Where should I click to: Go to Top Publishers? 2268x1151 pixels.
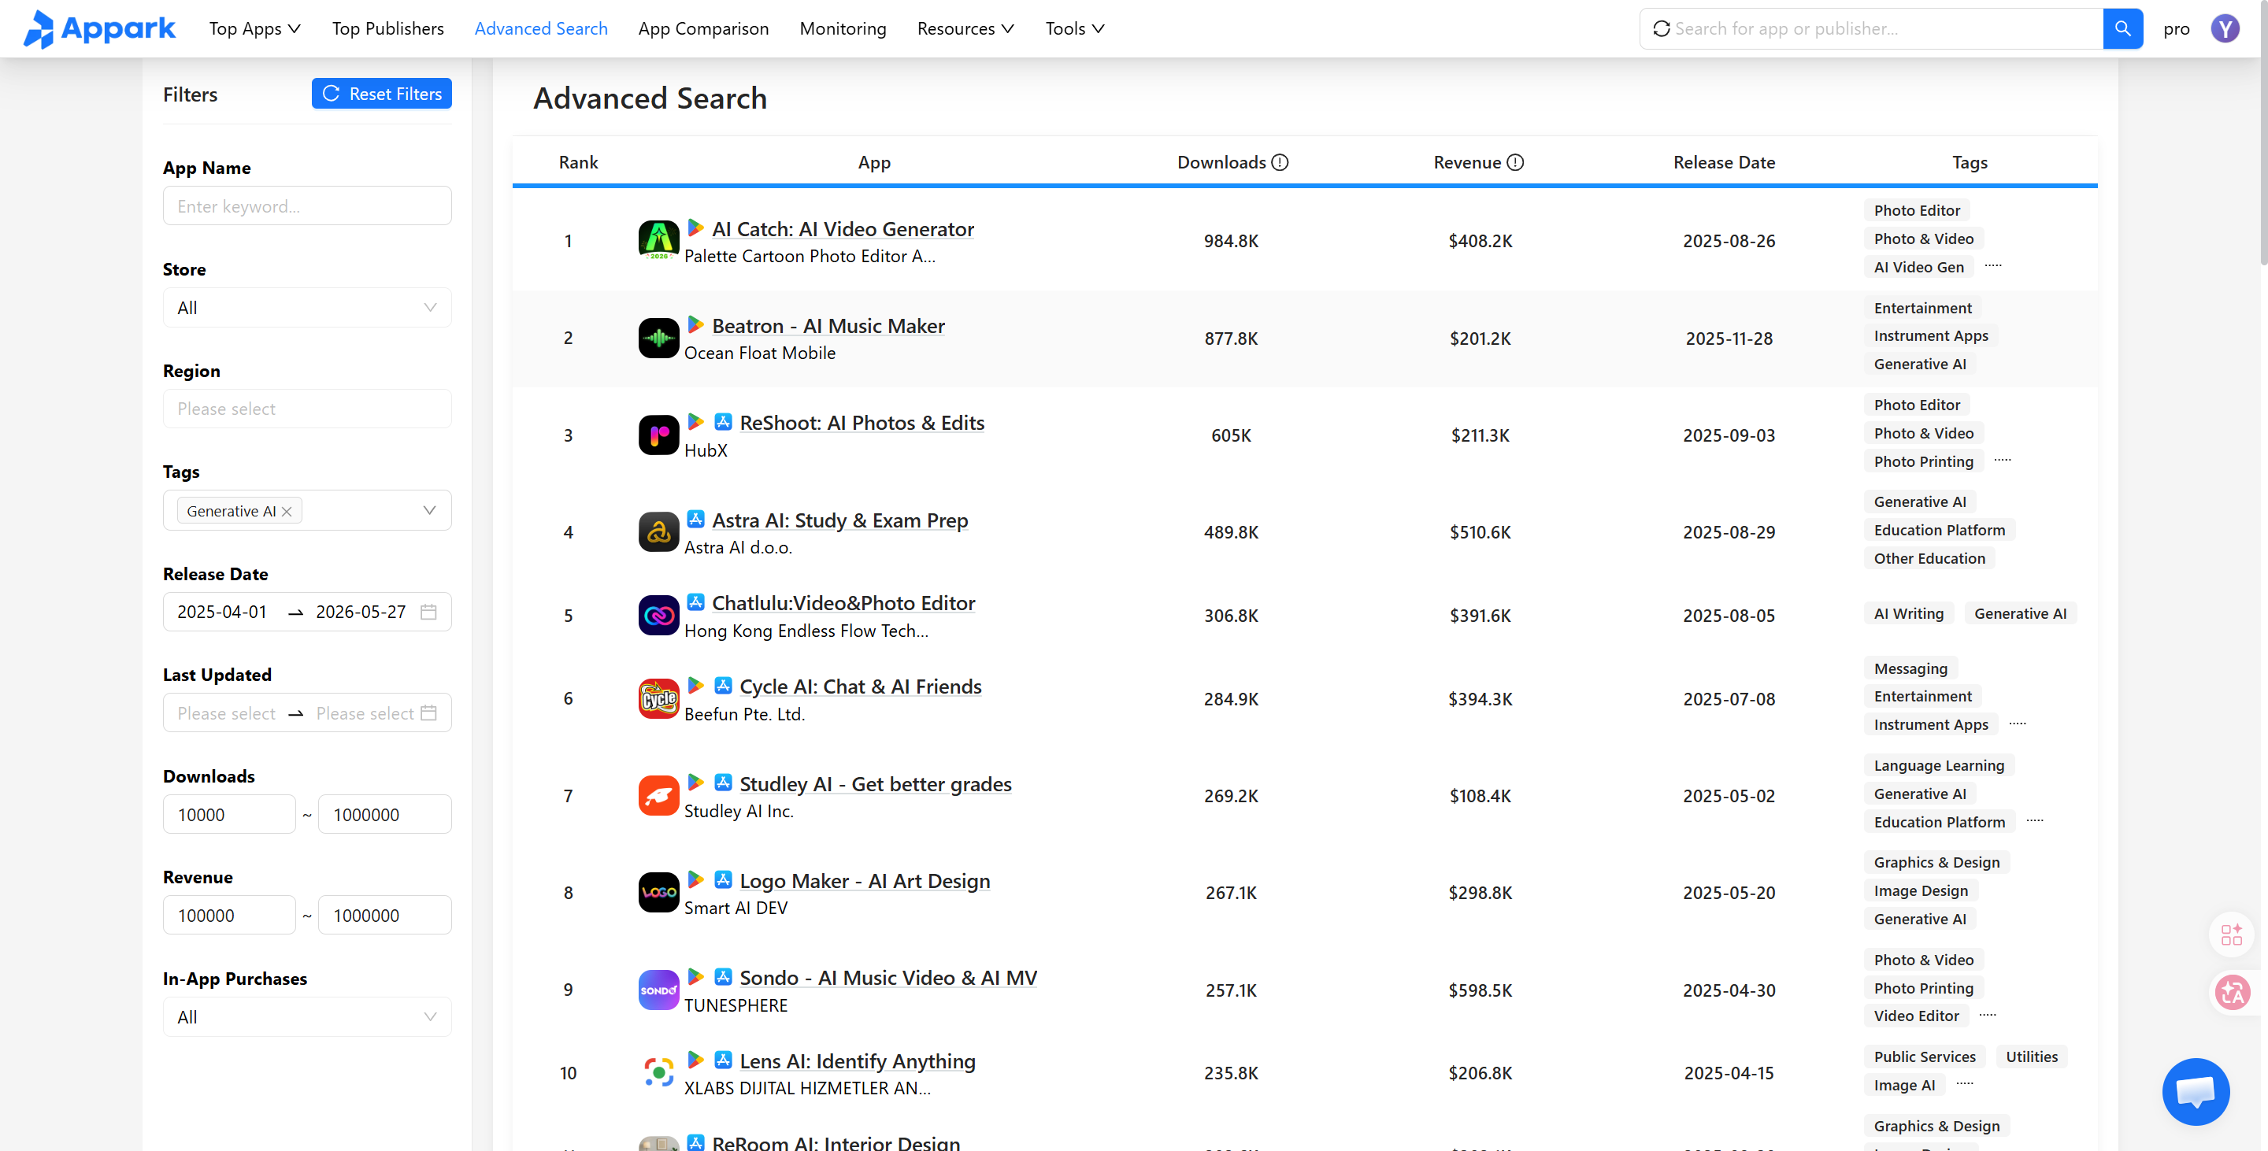click(388, 29)
